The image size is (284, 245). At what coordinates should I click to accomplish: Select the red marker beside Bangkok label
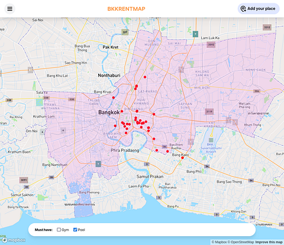(122, 112)
